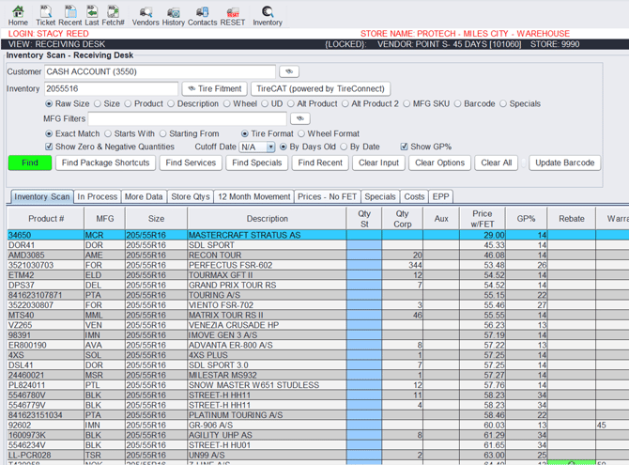Open the 12 Month Movement tab

click(x=253, y=196)
